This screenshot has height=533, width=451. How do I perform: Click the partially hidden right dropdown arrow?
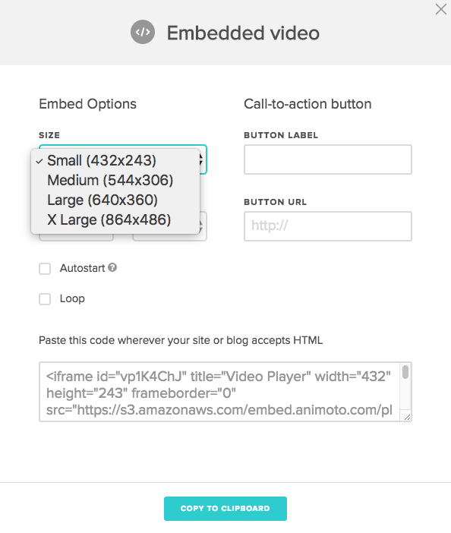point(201,226)
